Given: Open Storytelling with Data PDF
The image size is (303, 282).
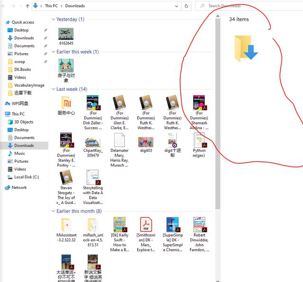Looking at the screenshot, I should coord(93,187).
